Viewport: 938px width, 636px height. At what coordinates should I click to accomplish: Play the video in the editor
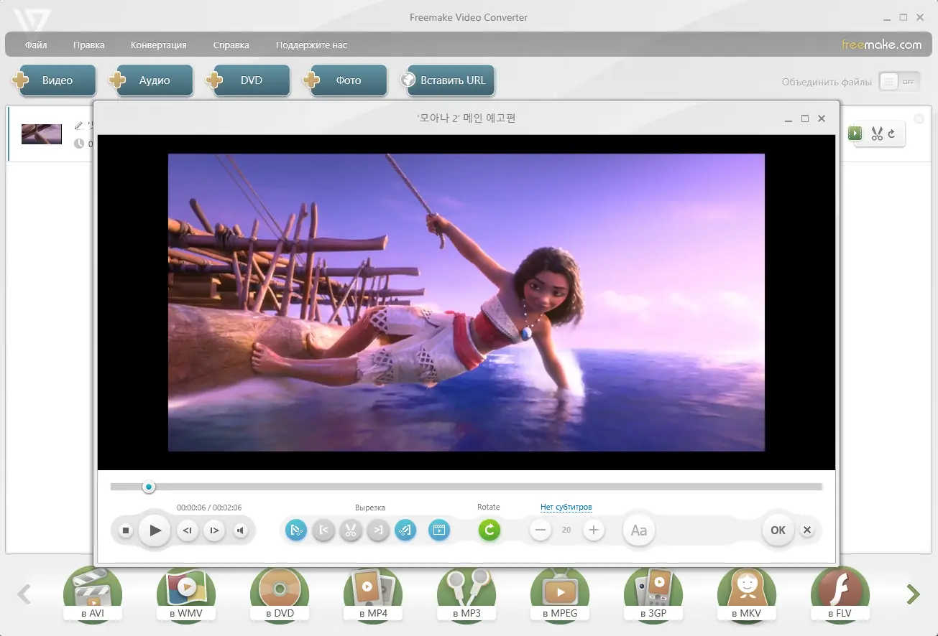tap(155, 531)
